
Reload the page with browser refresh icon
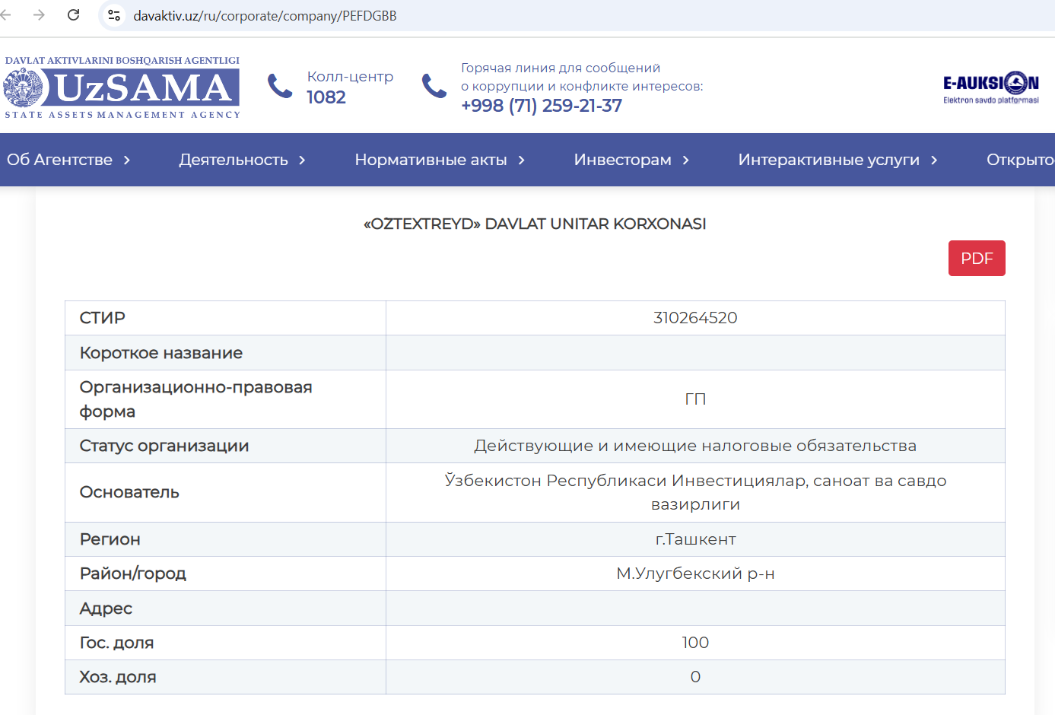74,15
